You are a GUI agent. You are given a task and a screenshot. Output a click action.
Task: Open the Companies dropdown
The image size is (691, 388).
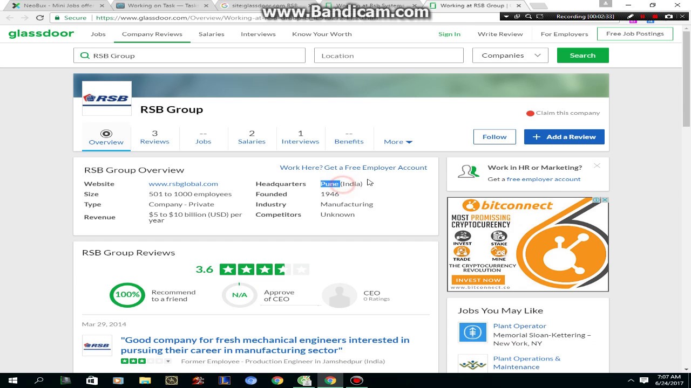[510, 56]
